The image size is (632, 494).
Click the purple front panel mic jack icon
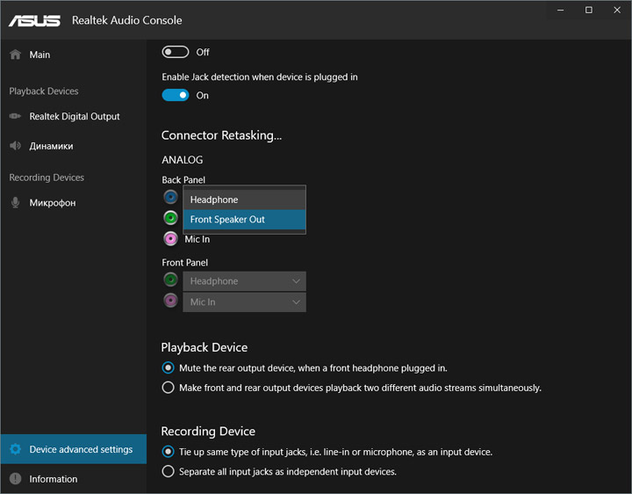coord(170,301)
